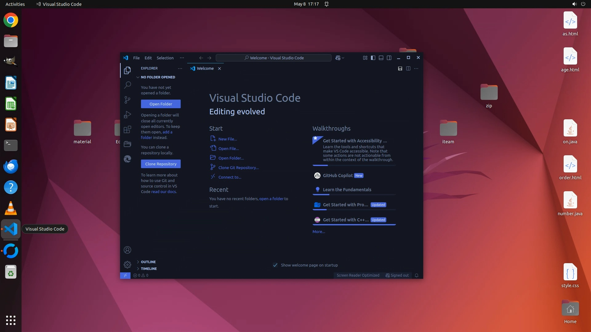Open the File menu
The height and width of the screenshot is (332, 591).
click(x=136, y=58)
